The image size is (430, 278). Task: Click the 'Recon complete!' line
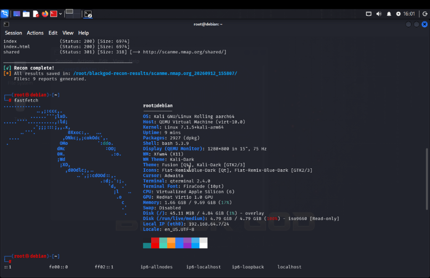click(x=29, y=68)
